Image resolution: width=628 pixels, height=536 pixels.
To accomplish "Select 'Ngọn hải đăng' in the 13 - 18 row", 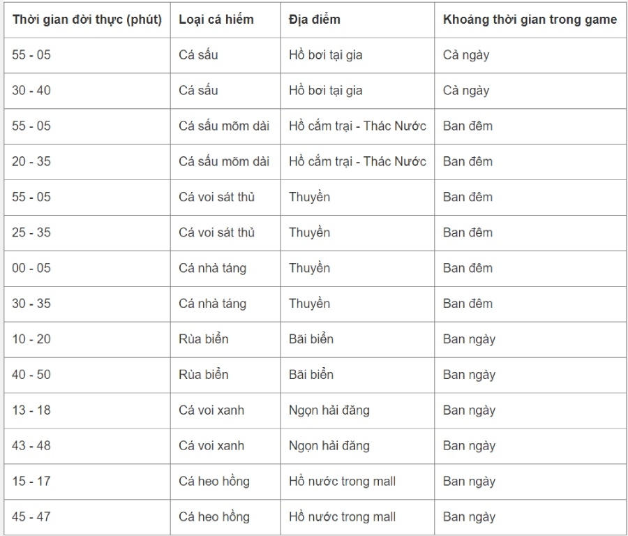I will pos(329,410).
